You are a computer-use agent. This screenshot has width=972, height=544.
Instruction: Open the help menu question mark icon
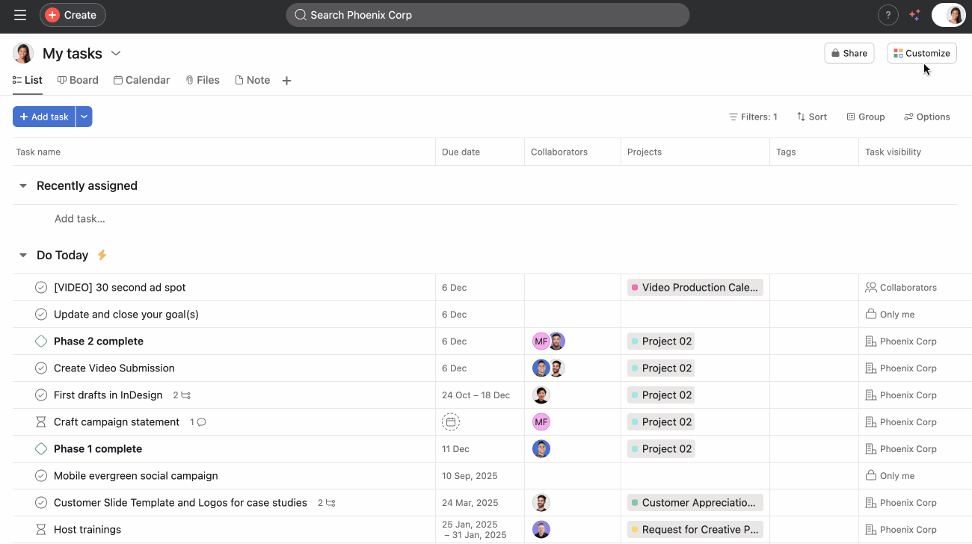click(888, 15)
